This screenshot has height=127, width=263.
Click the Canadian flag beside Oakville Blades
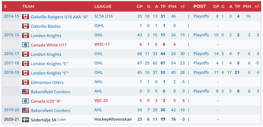point(25,26)
